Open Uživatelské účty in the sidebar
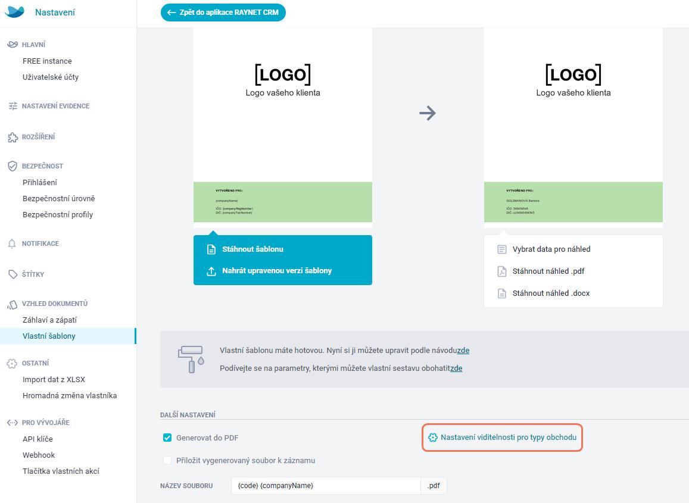This screenshot has width=689, height=503. pos(51,77)
